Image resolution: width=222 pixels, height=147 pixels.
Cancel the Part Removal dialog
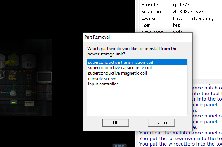click(161, 122)
